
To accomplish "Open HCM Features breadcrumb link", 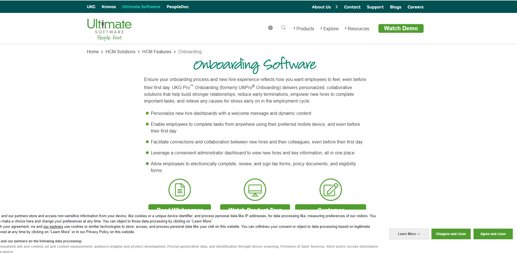I will click(157, 52).
